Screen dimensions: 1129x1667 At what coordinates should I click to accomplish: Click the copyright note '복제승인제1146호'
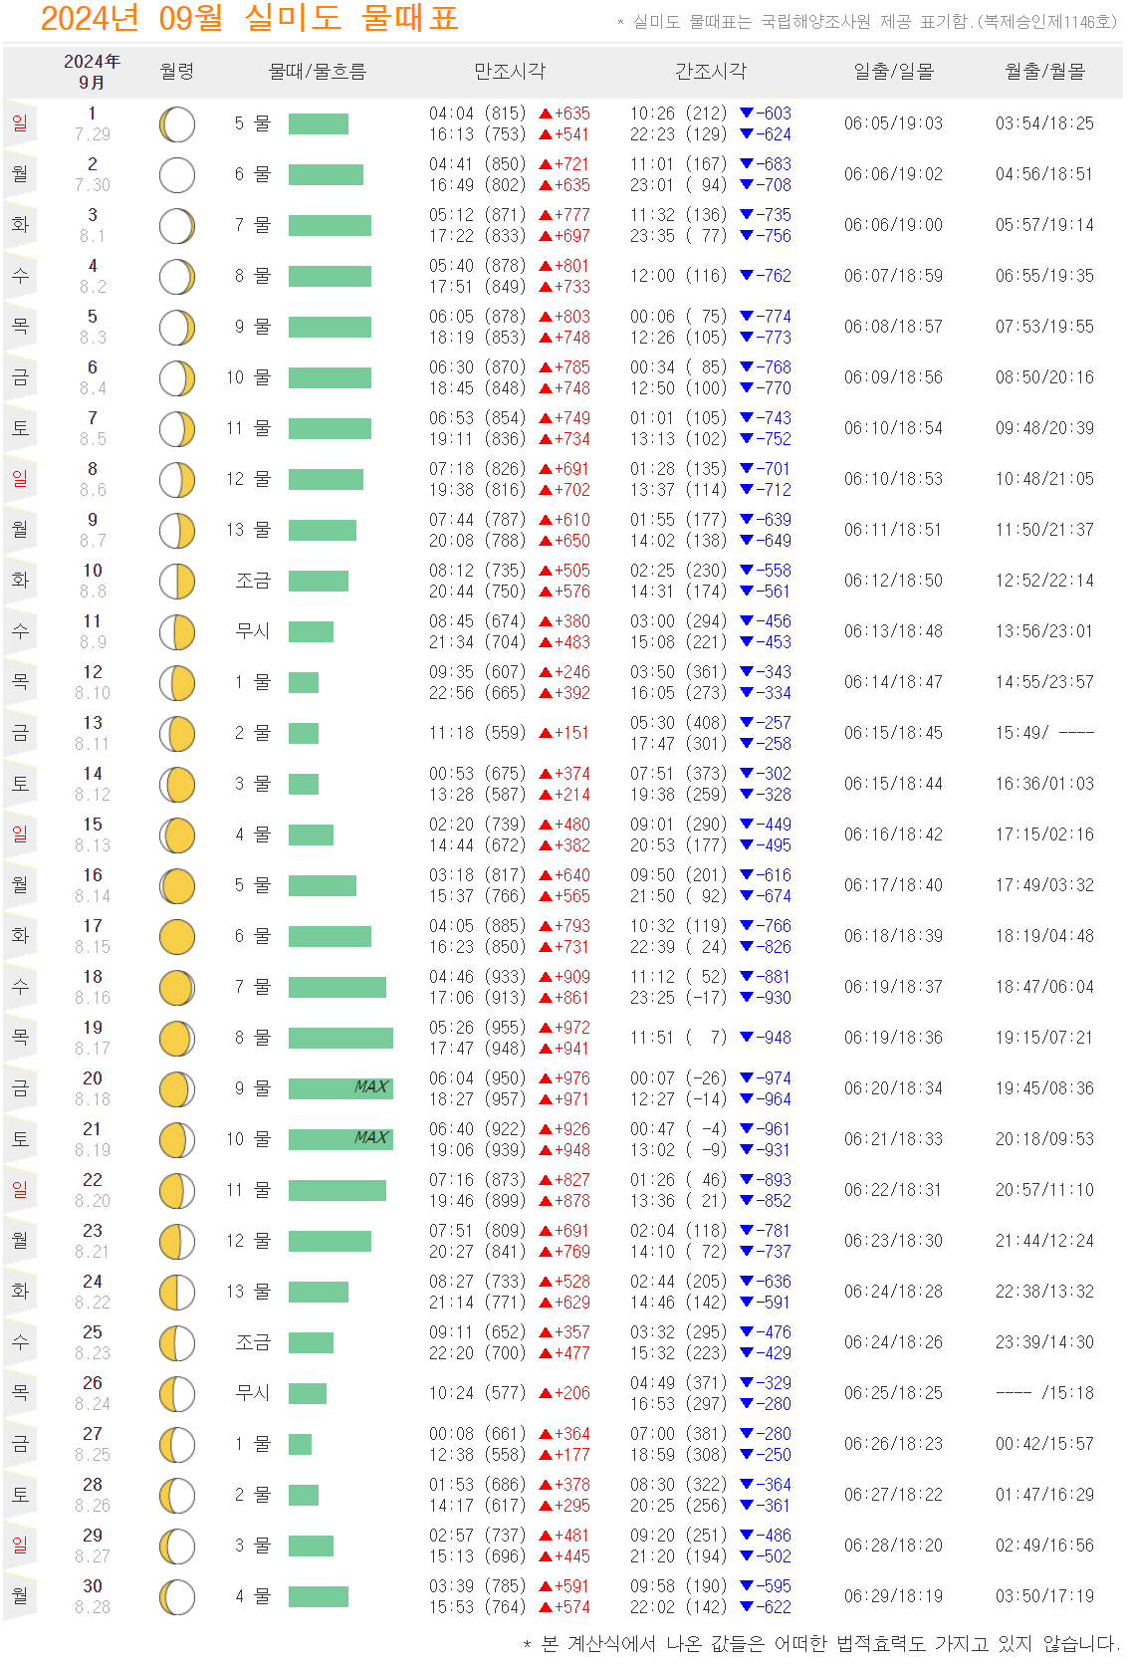(1048, 21)
